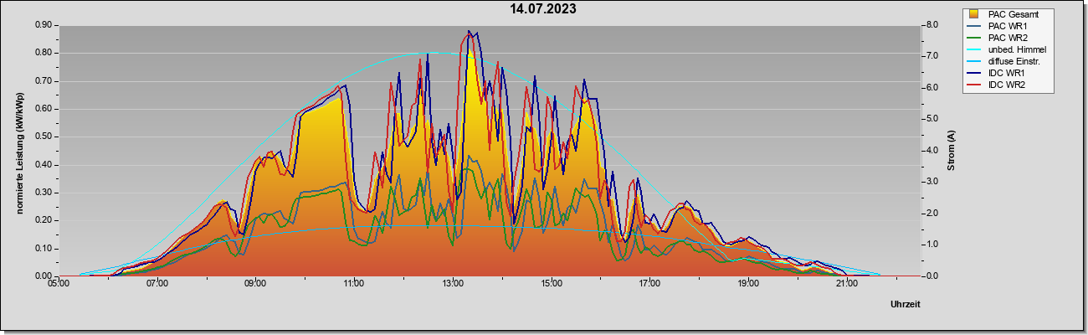Click the 19:00 time axis tick label

point(748,284)
